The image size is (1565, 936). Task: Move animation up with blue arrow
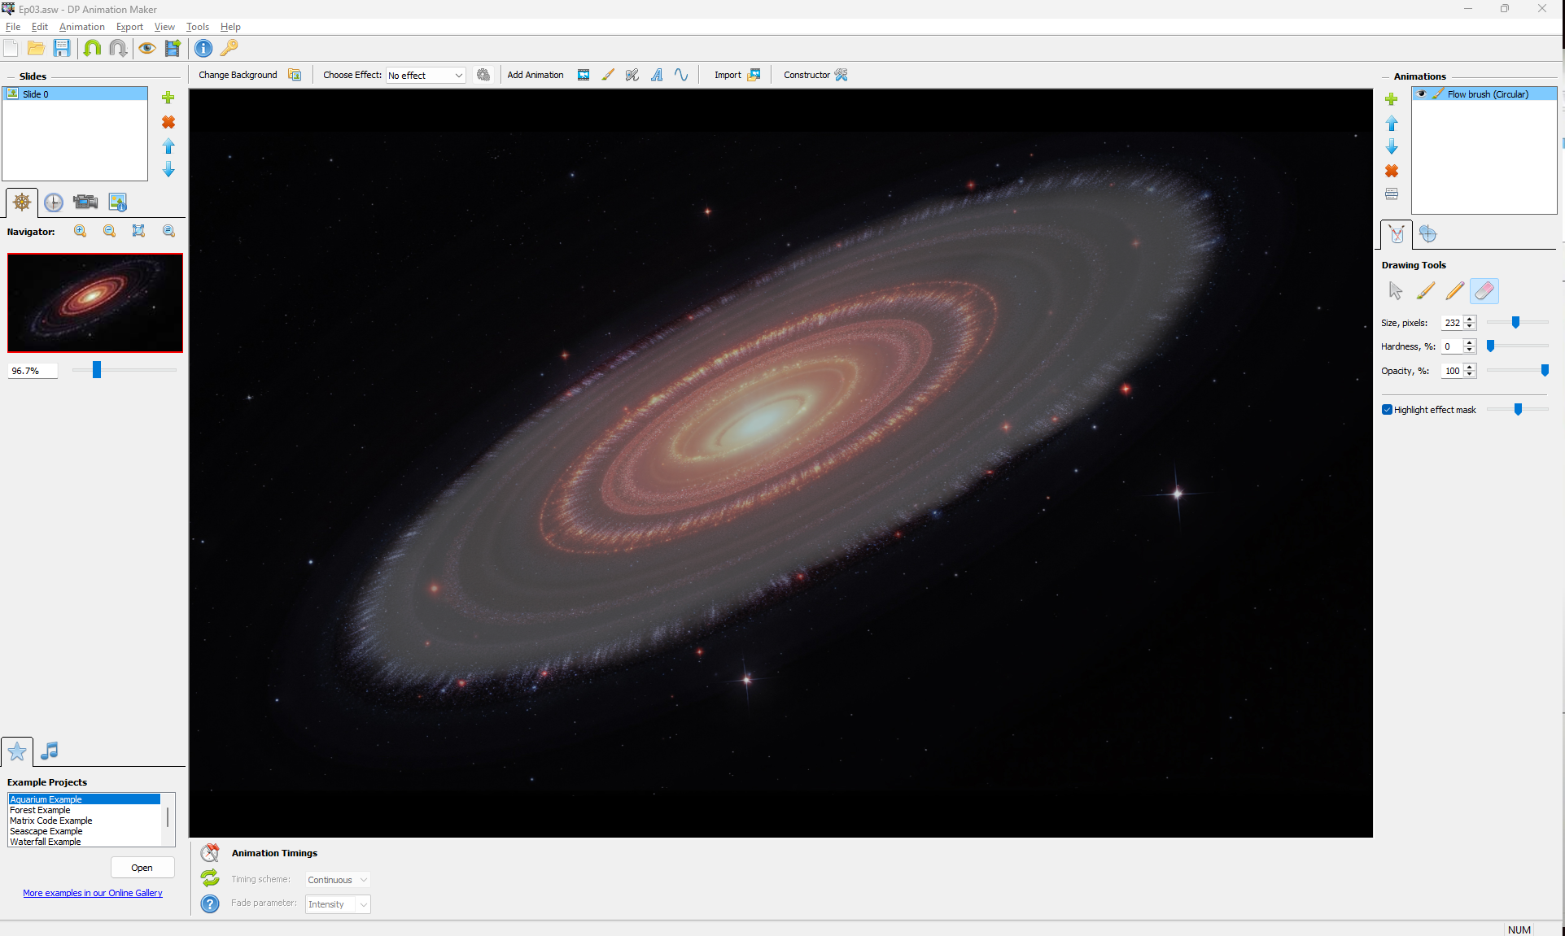click(1392, 124)
